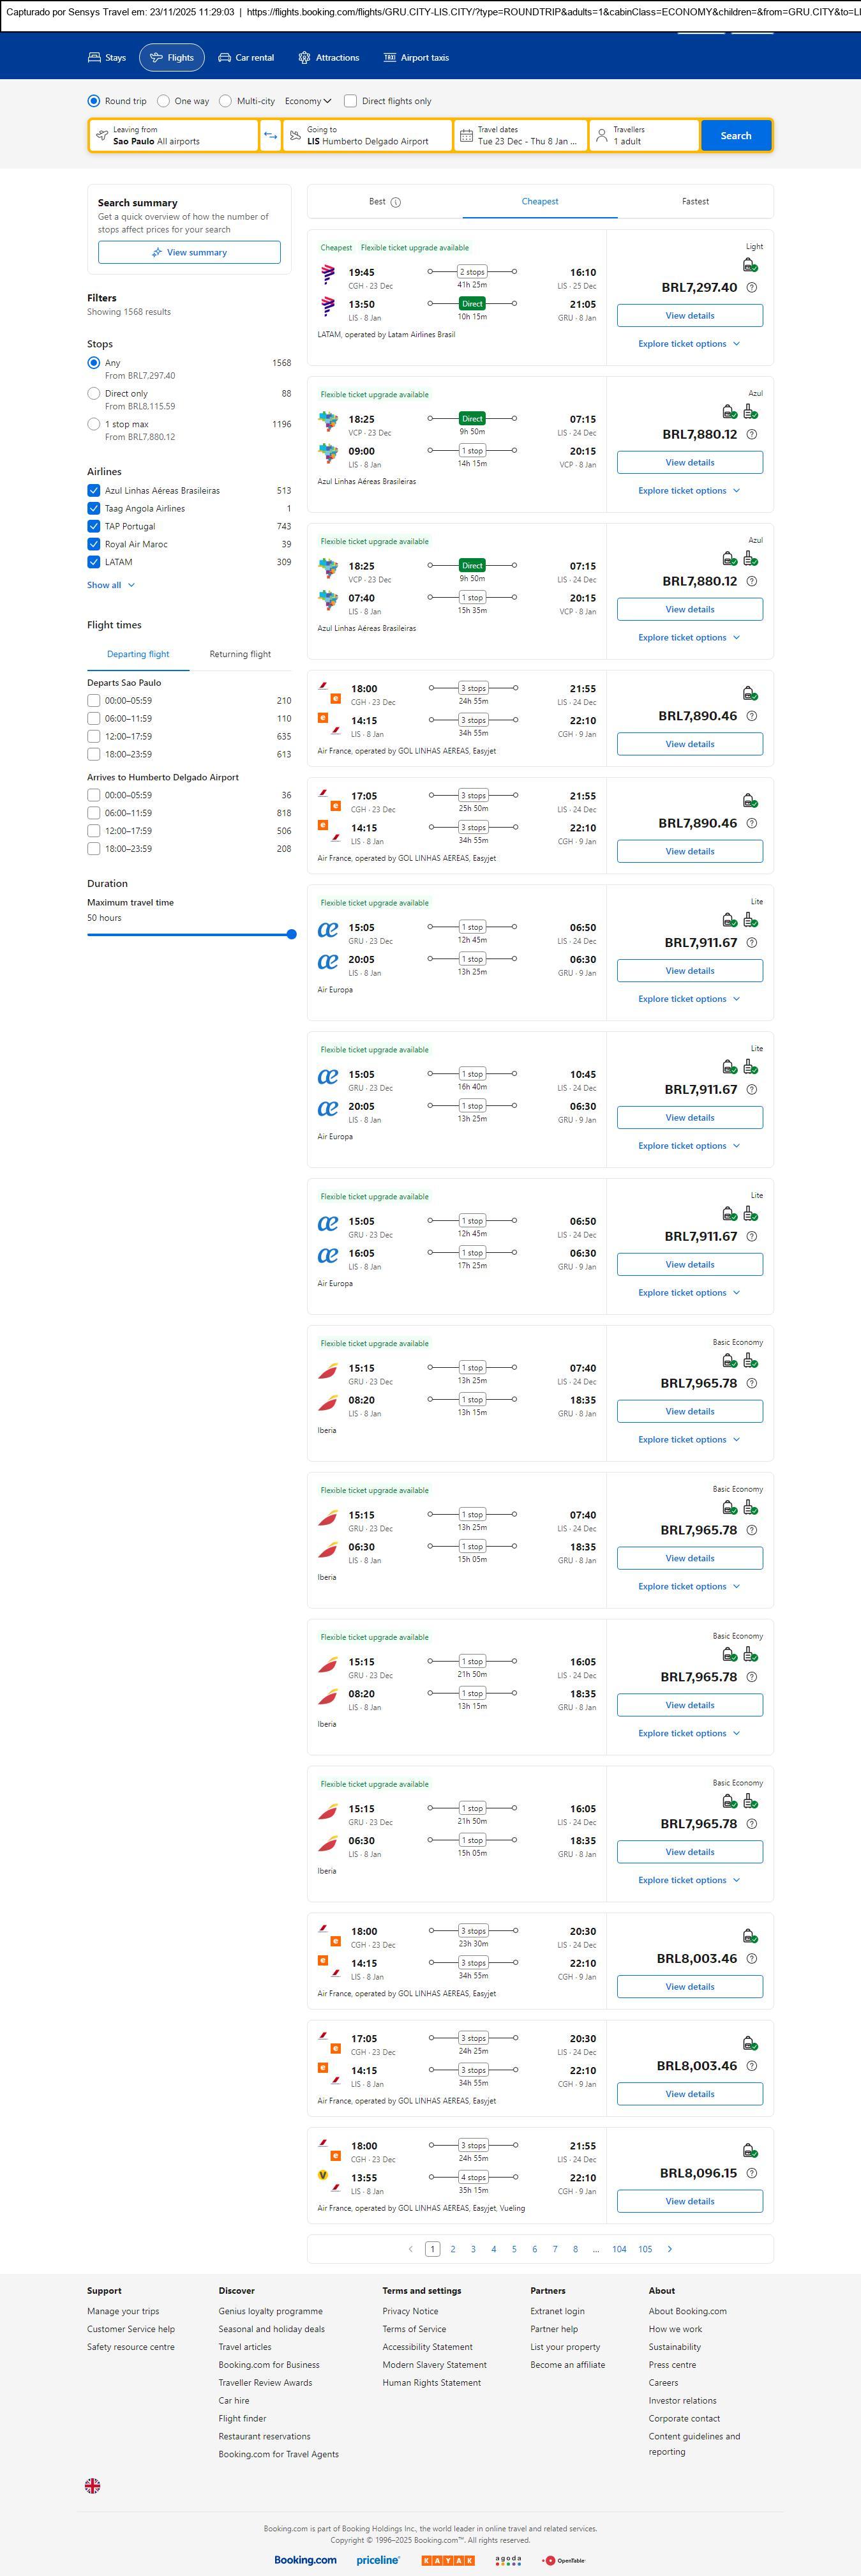Expand Explore ticket options for LATAM flight

coord(689,344)
